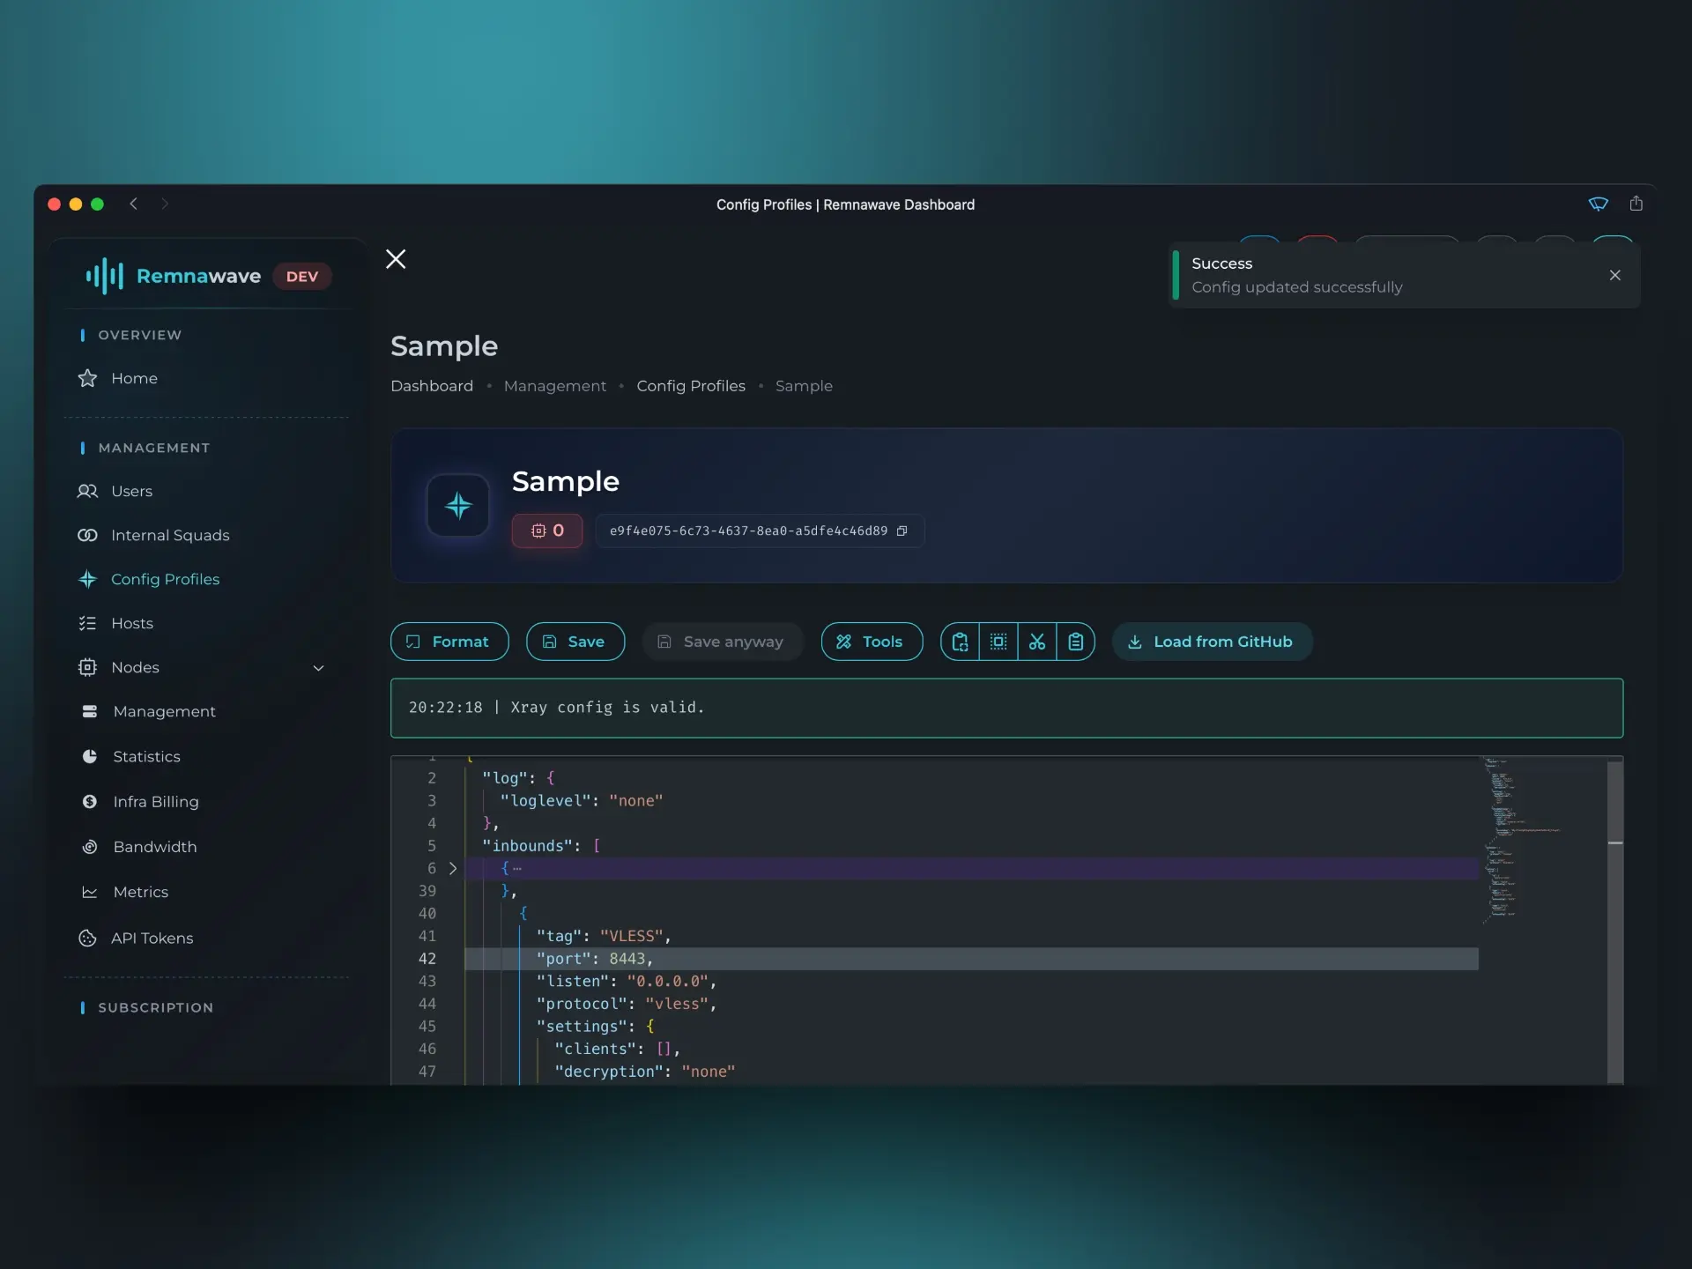The image size is (1692, 1269).
Task: Click the red nodes count badge showing 0
Action: coord(547,531)
